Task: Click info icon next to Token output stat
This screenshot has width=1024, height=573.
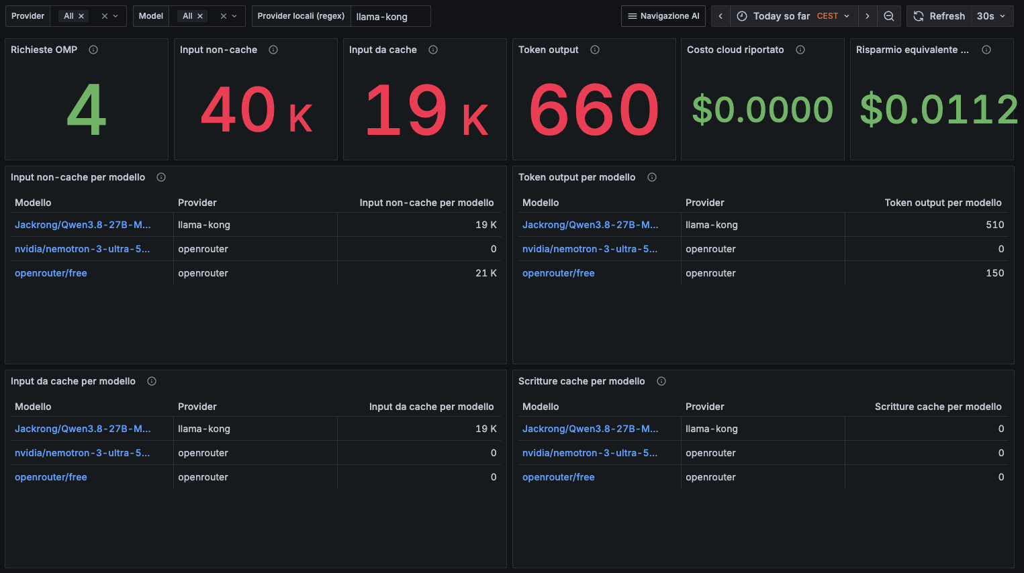Action: pos(595,50)
